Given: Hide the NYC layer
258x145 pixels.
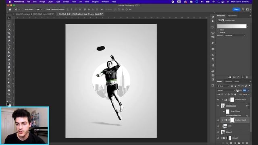Looking at the screenshot, I should [218, 126].
